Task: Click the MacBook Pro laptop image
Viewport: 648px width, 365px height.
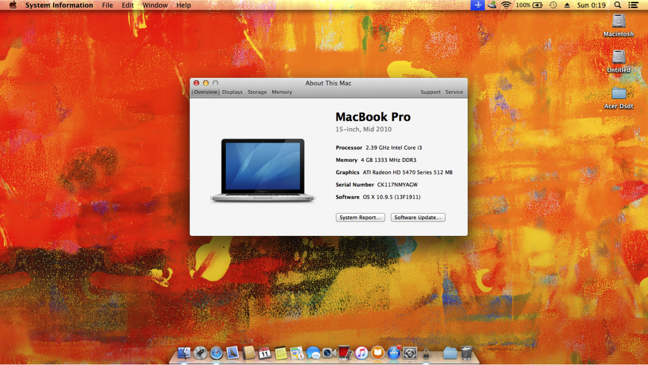Action: point(262,171)
